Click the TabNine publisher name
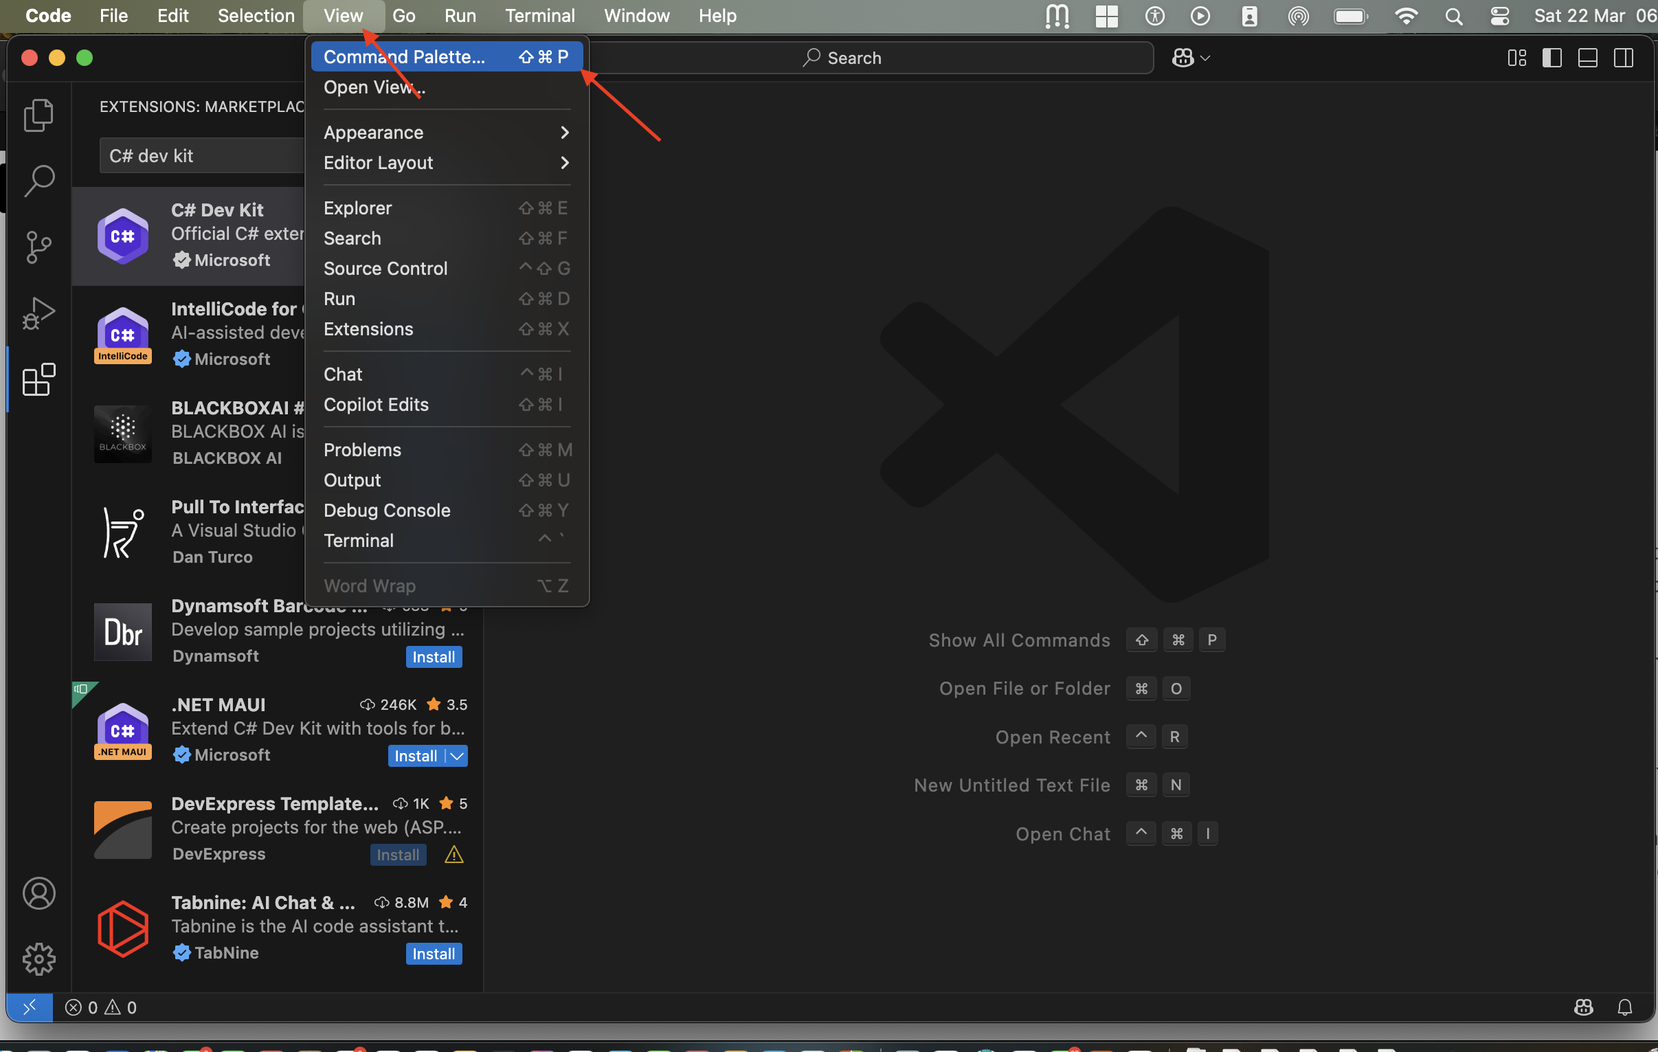The width and height of the screenshot is (1658, 1052). tap(227, 953)
